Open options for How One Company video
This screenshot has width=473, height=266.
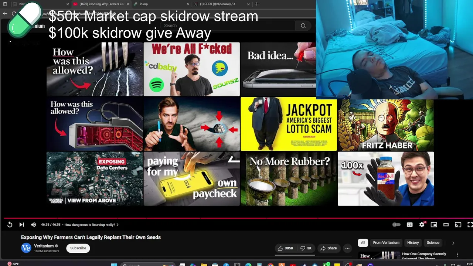point(457,255)
